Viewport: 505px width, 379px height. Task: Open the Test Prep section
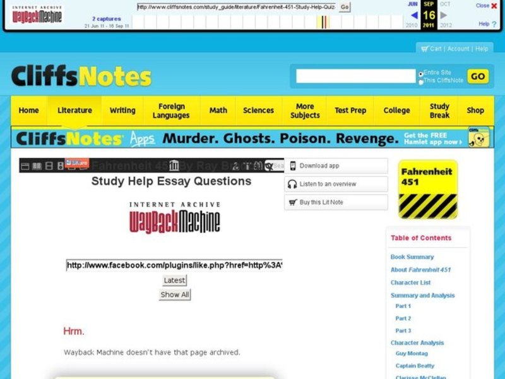click(350, 109)
